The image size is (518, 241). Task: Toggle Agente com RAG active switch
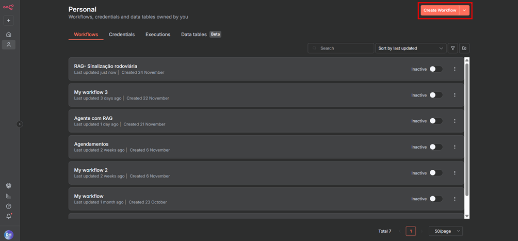[436, 121]
